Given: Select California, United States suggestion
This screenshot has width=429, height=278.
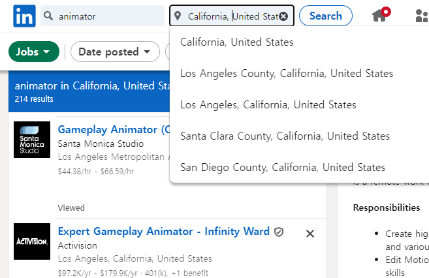Looking at the screenshot, I should coord(236,42).
